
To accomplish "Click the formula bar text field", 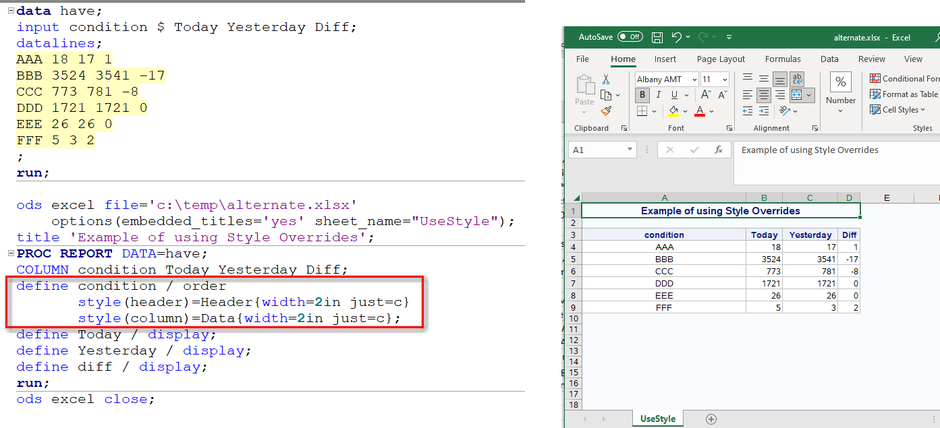I will (837, 162).
